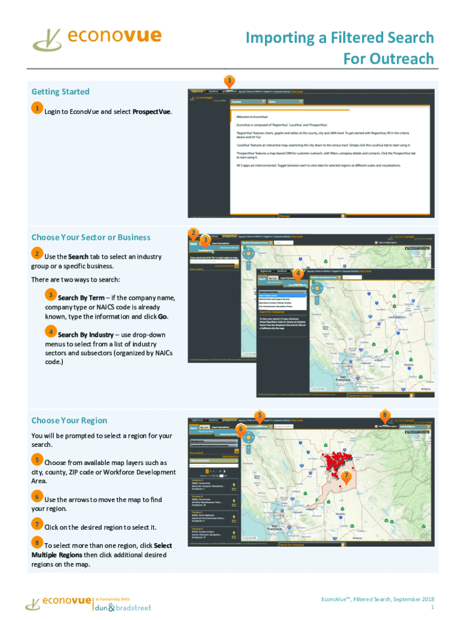
Task: Click the EconoVue logo at page top
Action: pos(97,38)
